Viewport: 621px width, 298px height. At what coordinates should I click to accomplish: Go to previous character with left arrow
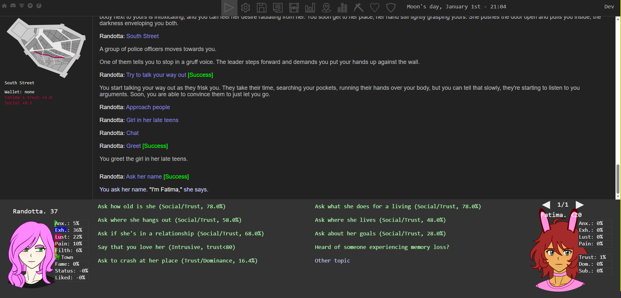tap(546, 205)
